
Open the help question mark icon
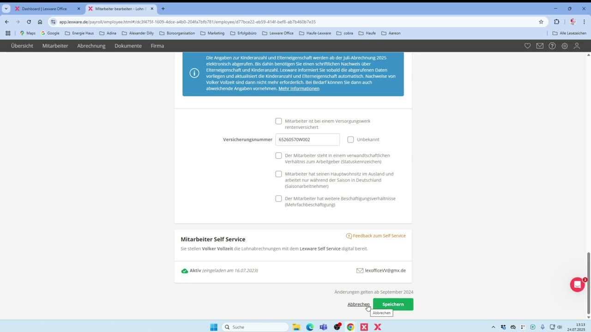552,46
